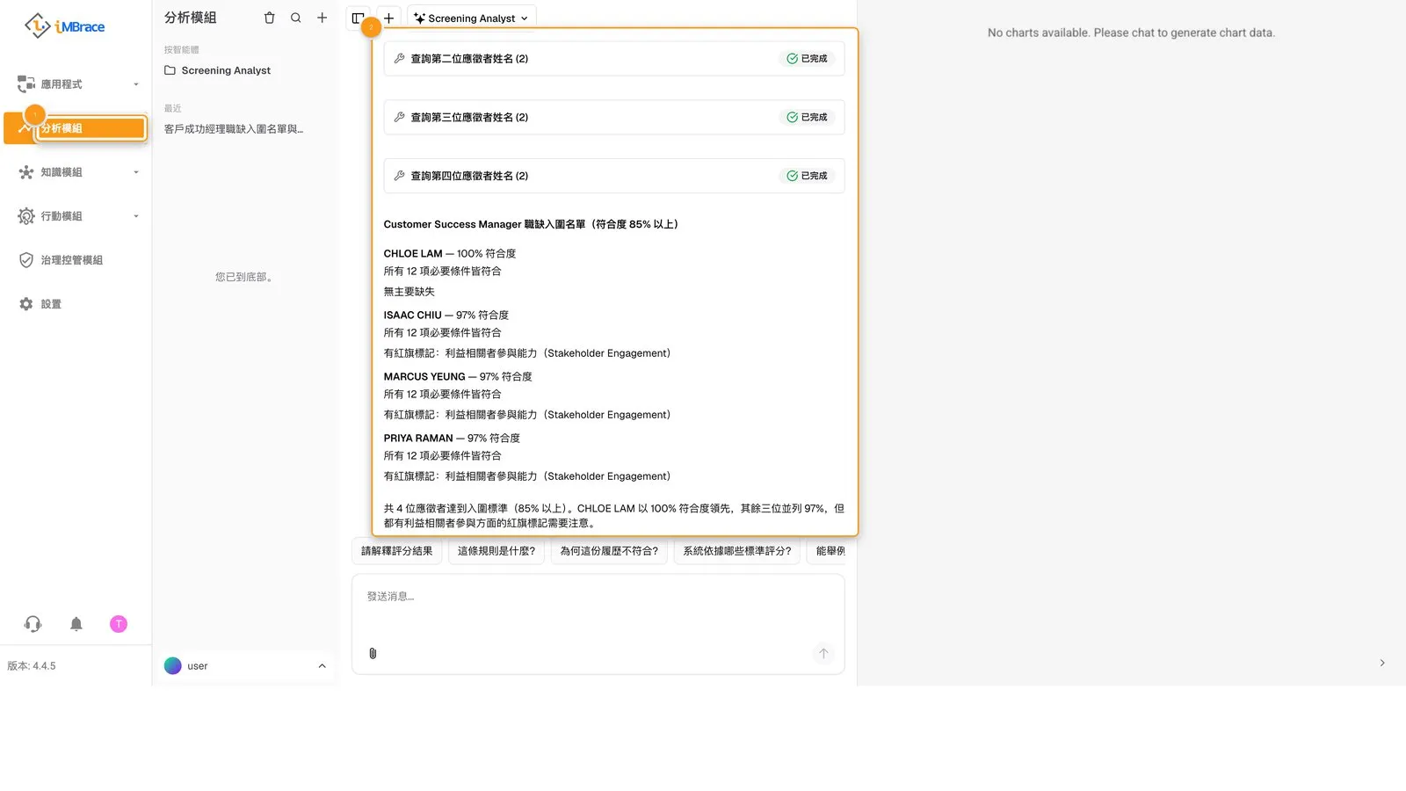
Task: Expand 查詢第二位應徵者姓名 (2) step
Action: tap(614, 59)
